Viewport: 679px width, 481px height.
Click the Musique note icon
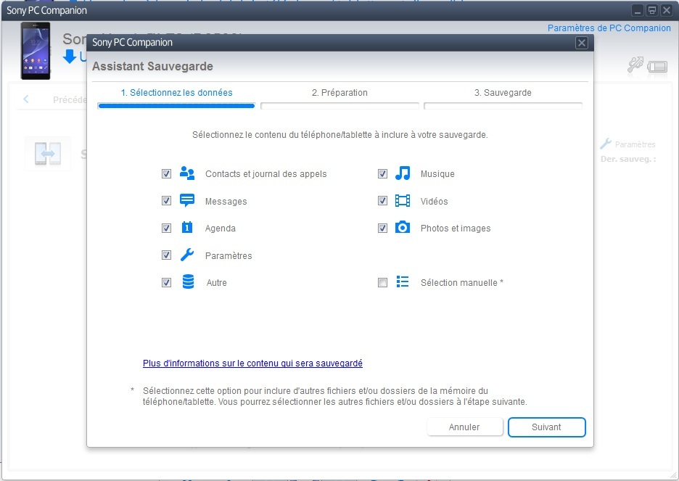pyautogui.click(x=403, y=173)
